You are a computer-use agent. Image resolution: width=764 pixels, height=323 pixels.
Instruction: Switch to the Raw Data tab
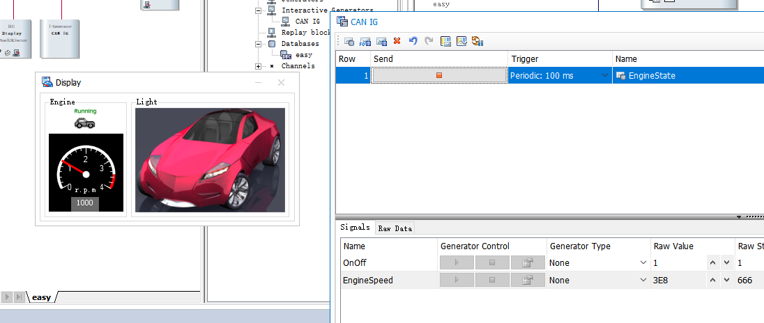point(395,228)
